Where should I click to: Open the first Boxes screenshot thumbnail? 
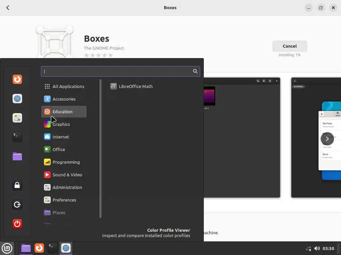tap(242, 137)
